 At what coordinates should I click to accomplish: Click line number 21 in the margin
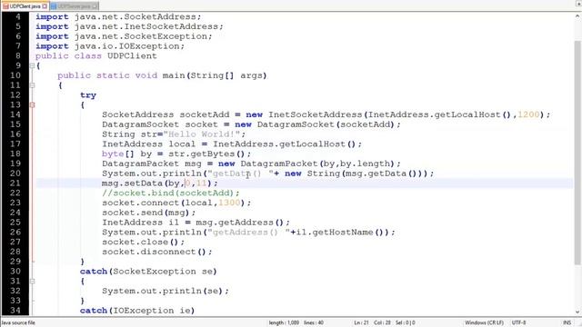tap(15, 183)
